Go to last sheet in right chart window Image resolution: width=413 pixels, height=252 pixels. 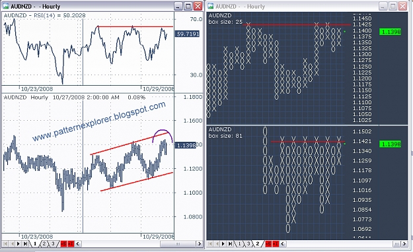pos(230,244)
